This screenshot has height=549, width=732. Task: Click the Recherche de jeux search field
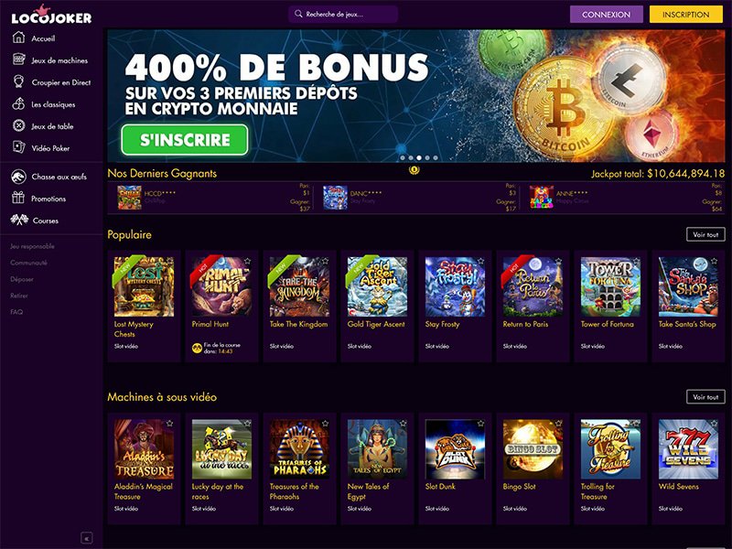click(x=343, y=14)
